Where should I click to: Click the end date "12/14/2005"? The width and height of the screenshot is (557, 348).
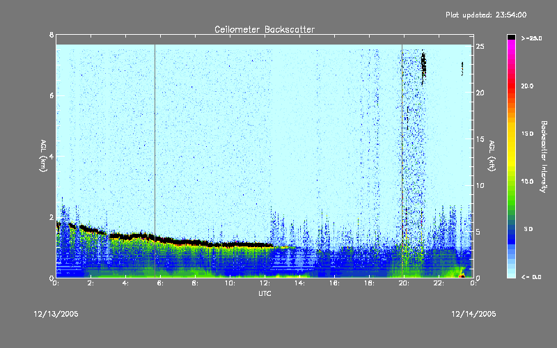click(x=473, y=314)
